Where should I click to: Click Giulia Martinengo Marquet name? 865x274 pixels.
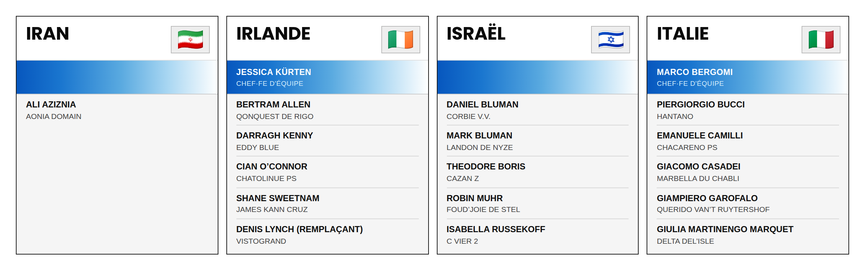pos(725,229)
